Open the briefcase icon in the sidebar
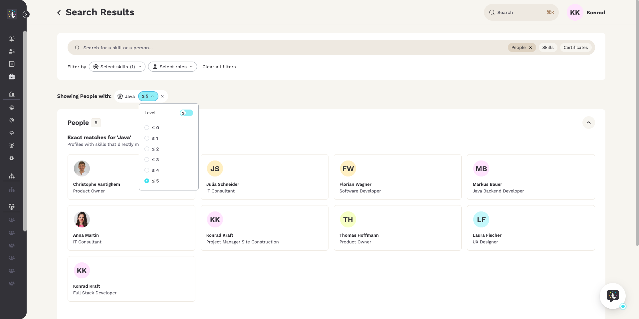 click(12, 77)
